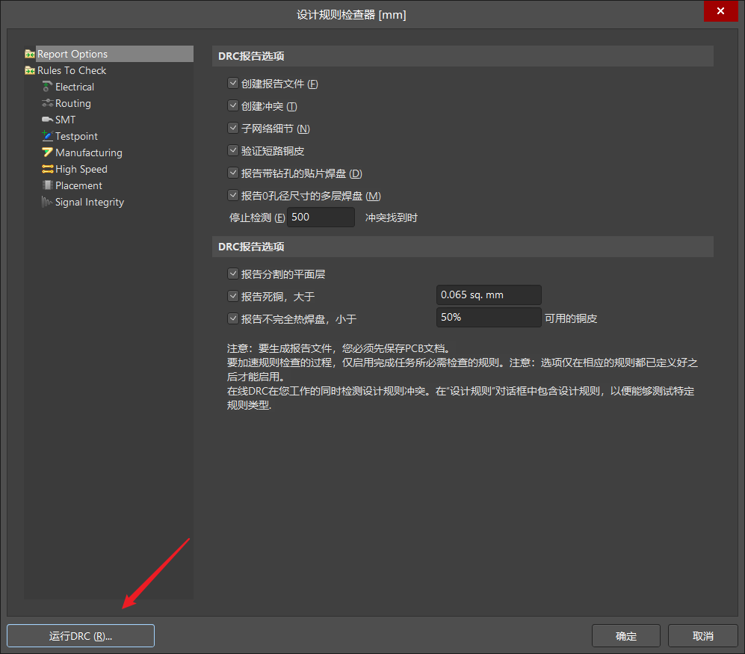Image resolution: width=745 pixels, height=654 pixels.
Task: Toggle 报告带钻孔的贴片焊盘 (D) checkbox
Action: pyautogui.click(x=233, y=173)
